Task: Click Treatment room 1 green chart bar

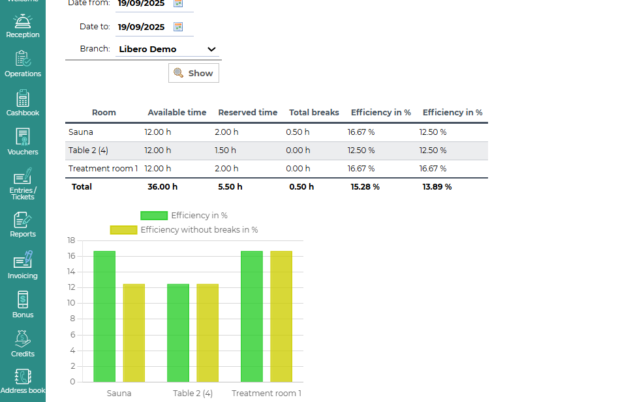Action: click(252, 316)
